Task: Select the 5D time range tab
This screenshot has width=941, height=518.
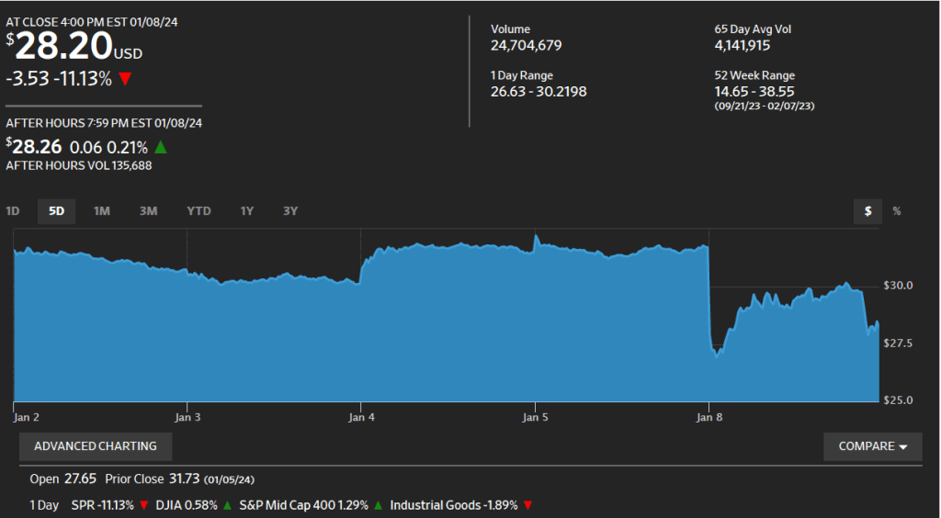Action: 56,211
